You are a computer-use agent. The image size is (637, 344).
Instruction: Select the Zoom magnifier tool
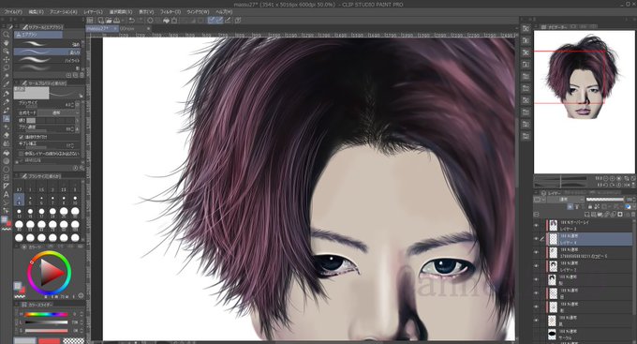[x=7, y=35]
